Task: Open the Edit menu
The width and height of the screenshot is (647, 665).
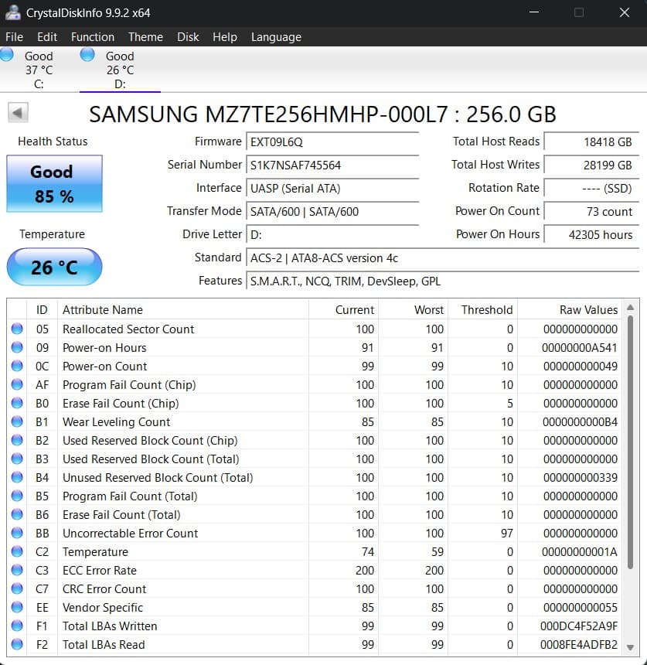Action: pos(46,37)
